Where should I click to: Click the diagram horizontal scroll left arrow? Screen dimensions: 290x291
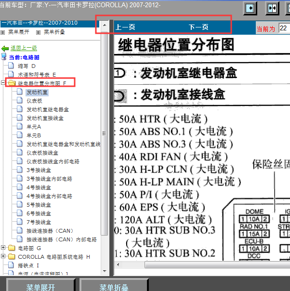tap(118, 265)
